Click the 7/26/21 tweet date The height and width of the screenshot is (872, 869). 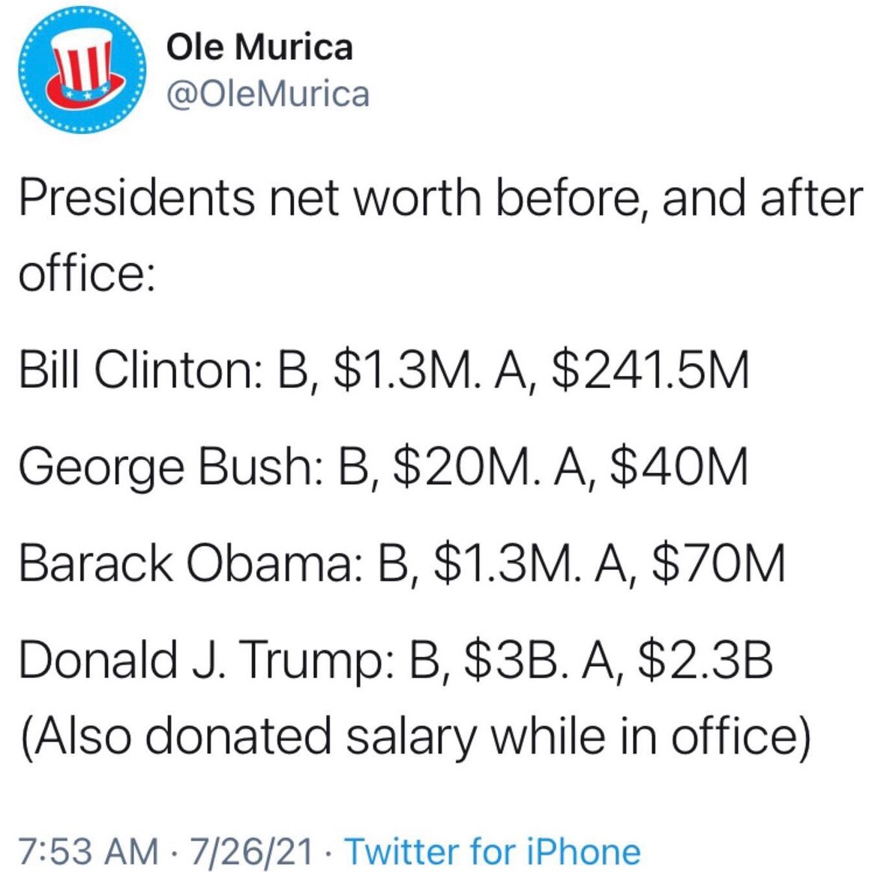point(250,852)
